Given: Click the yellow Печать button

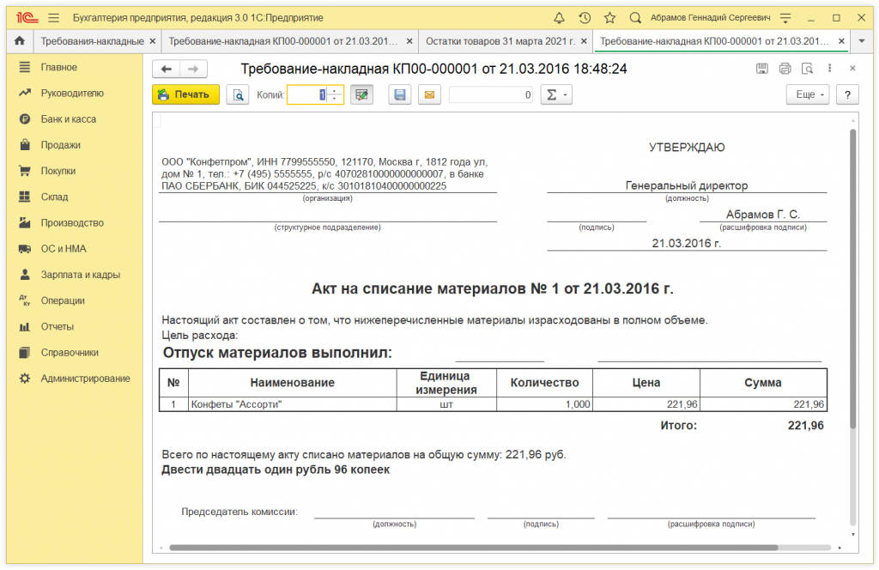Looking at the screenshot, I should pyautogui.click(x=185, y=95).
